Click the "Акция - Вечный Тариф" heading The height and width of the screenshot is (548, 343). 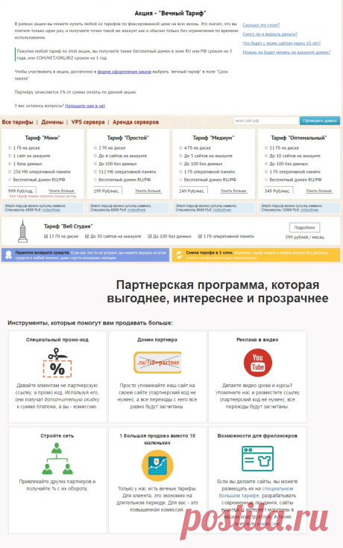pos(171,13)
